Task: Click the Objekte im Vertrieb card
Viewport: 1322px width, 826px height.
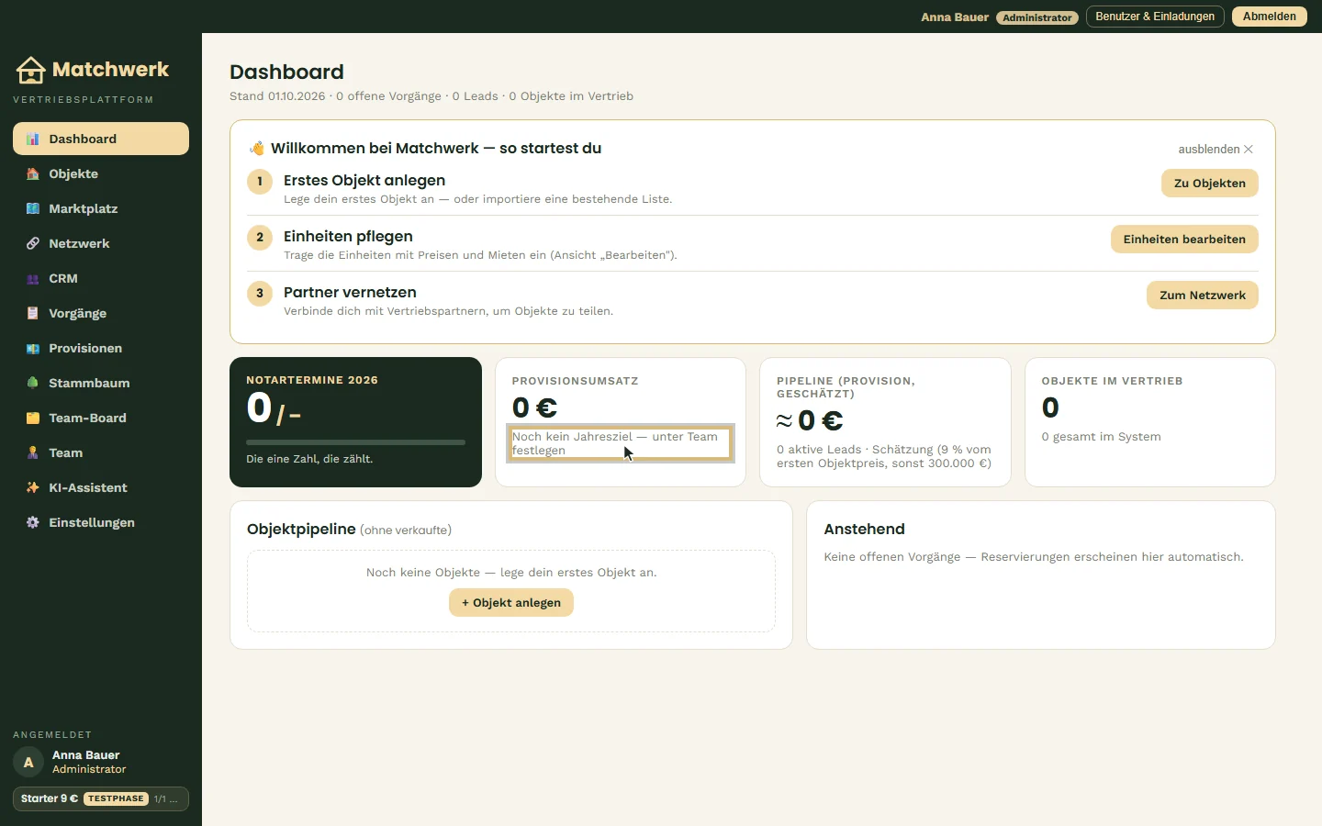Action: 1150,422
